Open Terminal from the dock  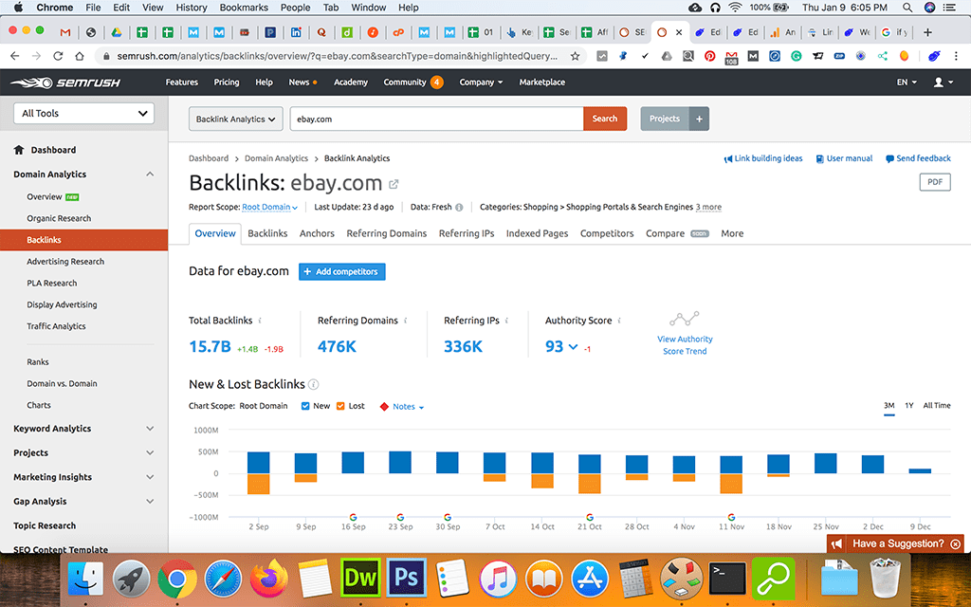click(727, 579)
